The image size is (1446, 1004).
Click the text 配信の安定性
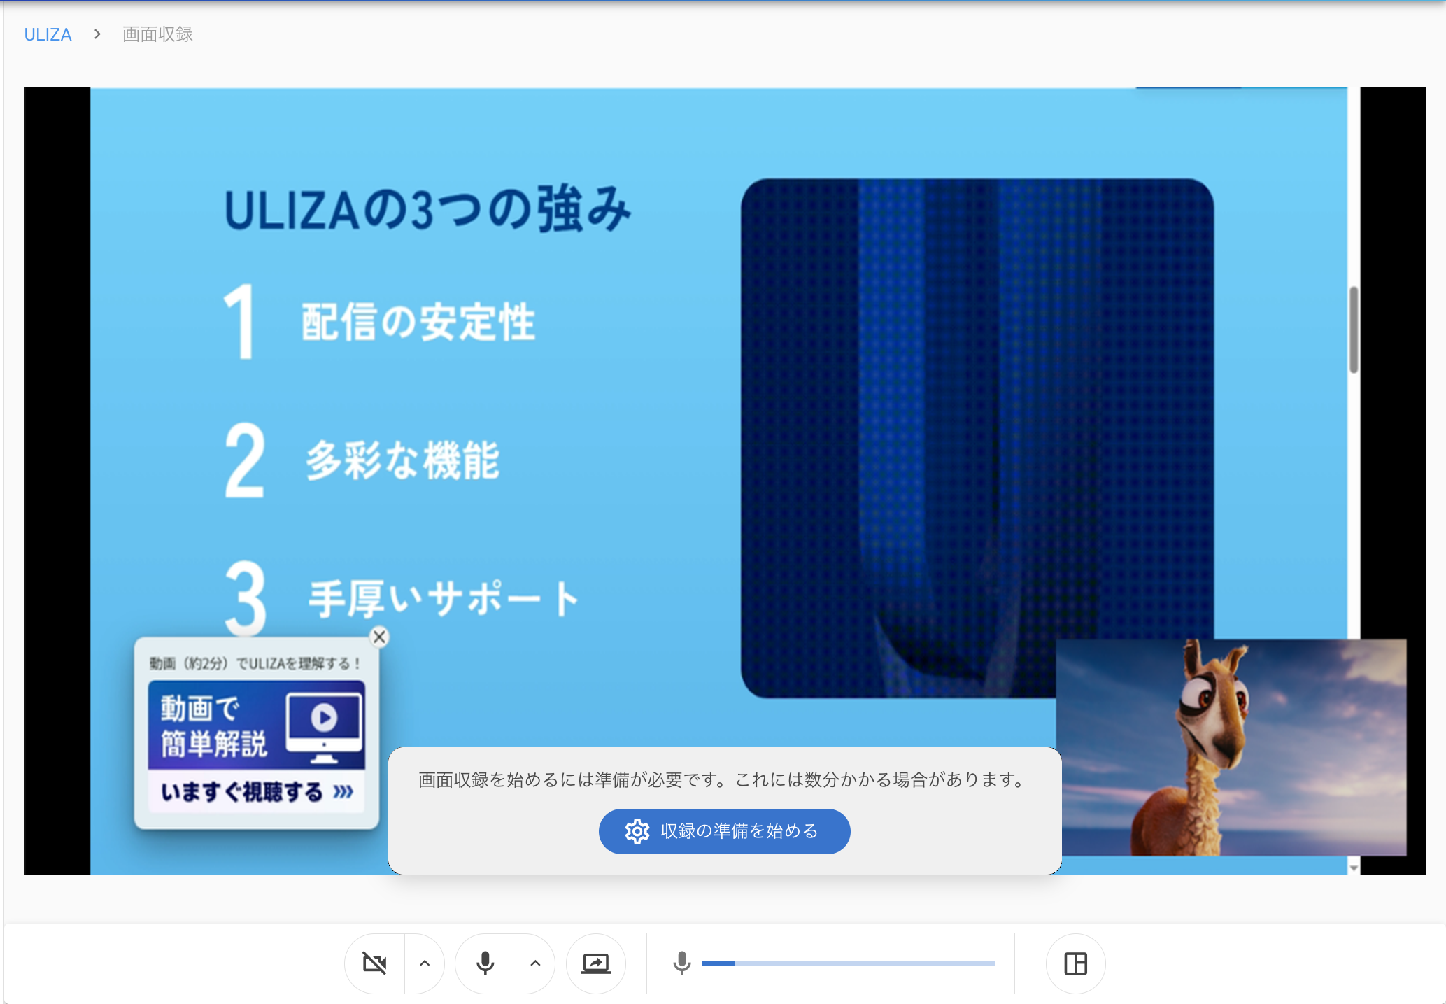[418, 322]
